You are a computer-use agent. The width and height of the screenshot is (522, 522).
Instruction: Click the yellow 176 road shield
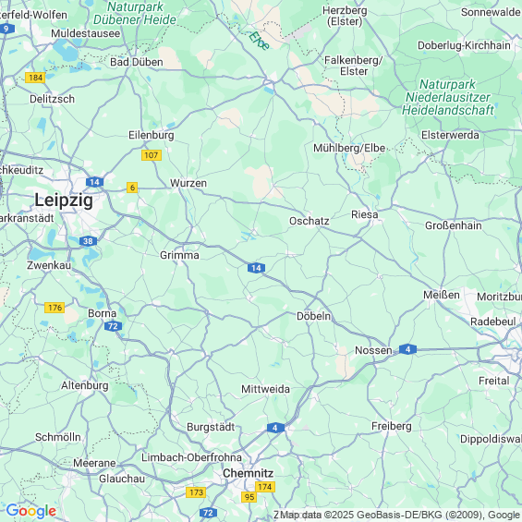(x=55, y=308)
